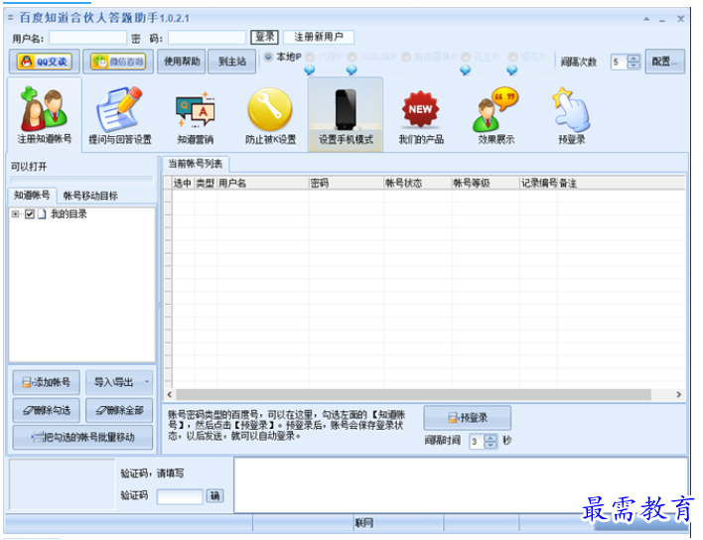
Task: Click the 帐号状态 column header
Action: [x=418, y=184]
